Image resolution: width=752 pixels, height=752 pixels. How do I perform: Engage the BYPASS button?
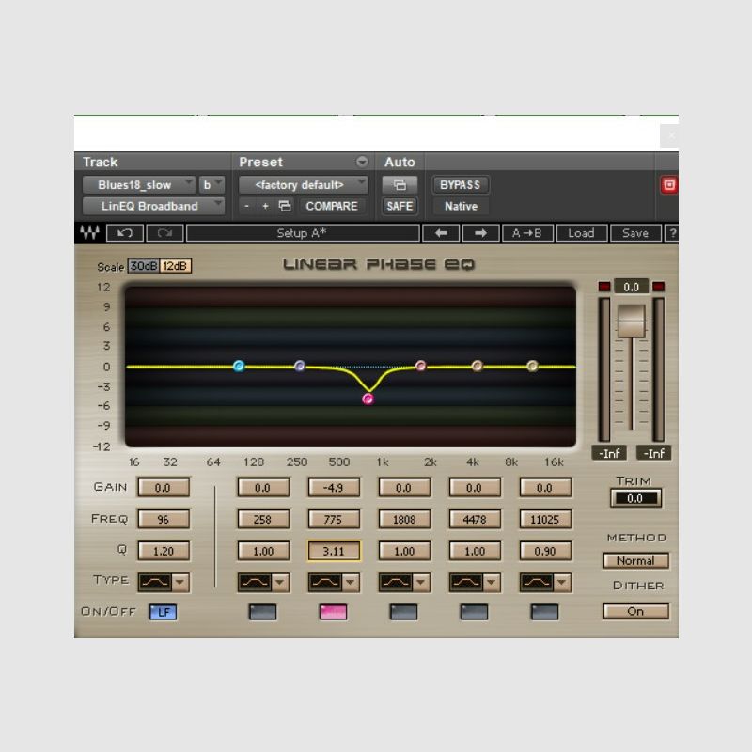click(x=461, y=184)
